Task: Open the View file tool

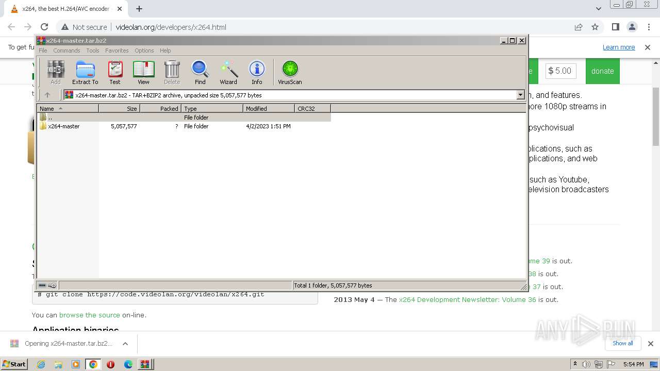Action: coord(143,72)
